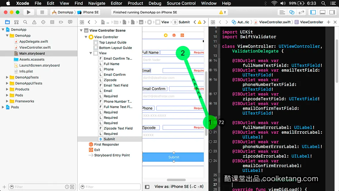
Task: Click the Exit icon in scene dock
Action: 182,35
